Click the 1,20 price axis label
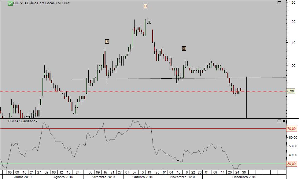The height and width of the screenshot is (179, 299). [x=292, y=22]
